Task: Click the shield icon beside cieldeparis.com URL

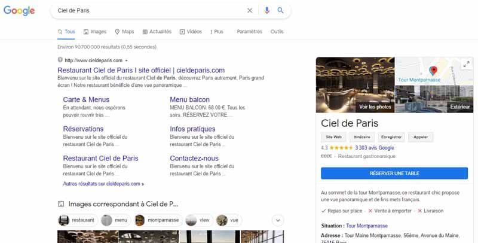Action: [60, 60]
